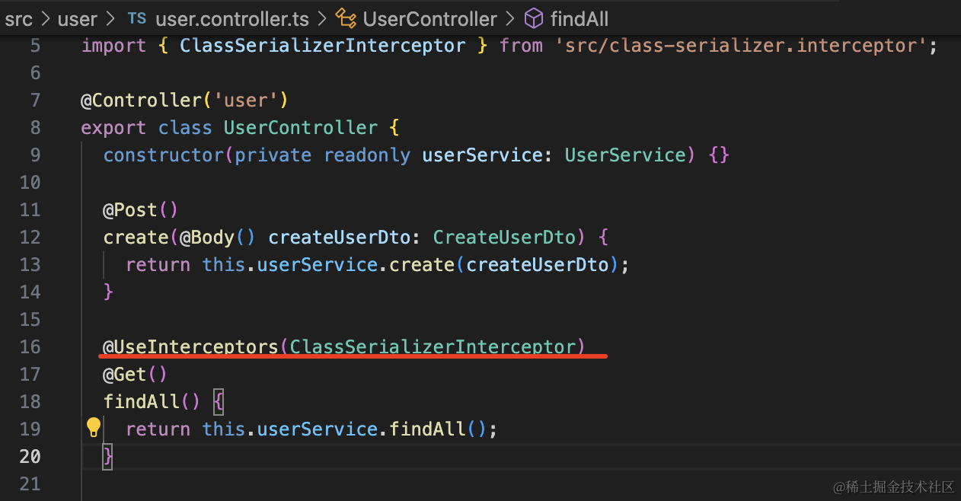
Task: Click line number 16 in the gutter
Action: [30, 347]
